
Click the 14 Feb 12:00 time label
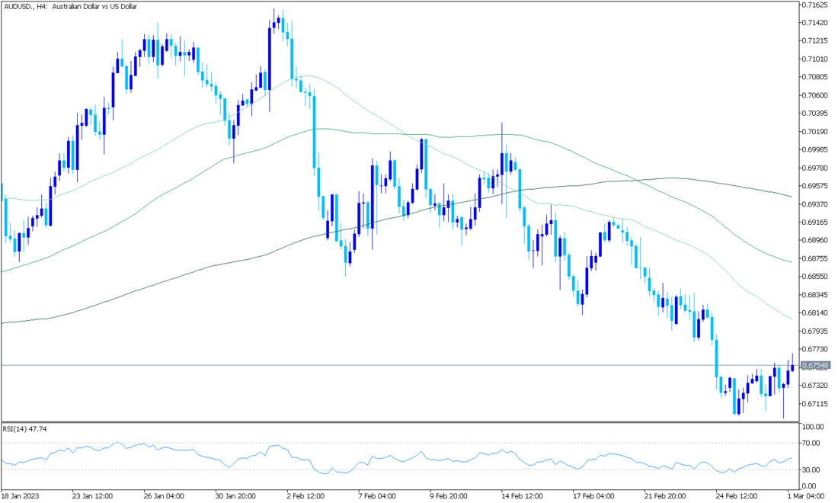coord(522,495)
